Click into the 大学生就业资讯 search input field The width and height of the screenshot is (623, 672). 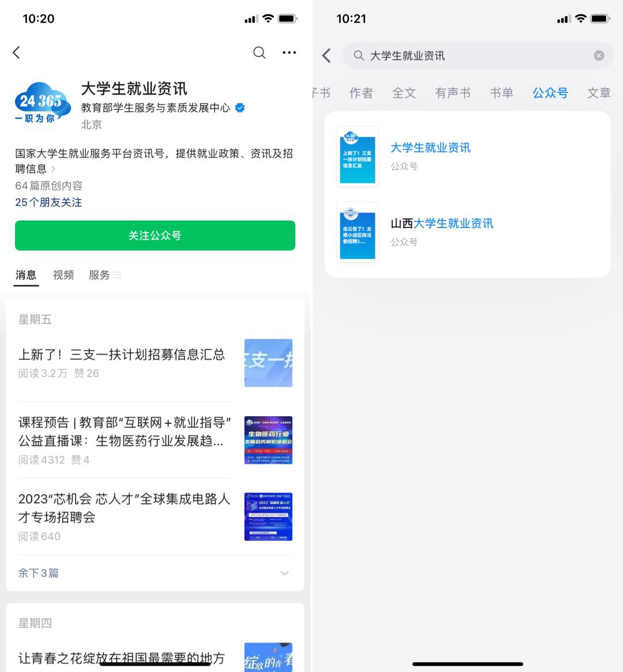pos(478,55)
